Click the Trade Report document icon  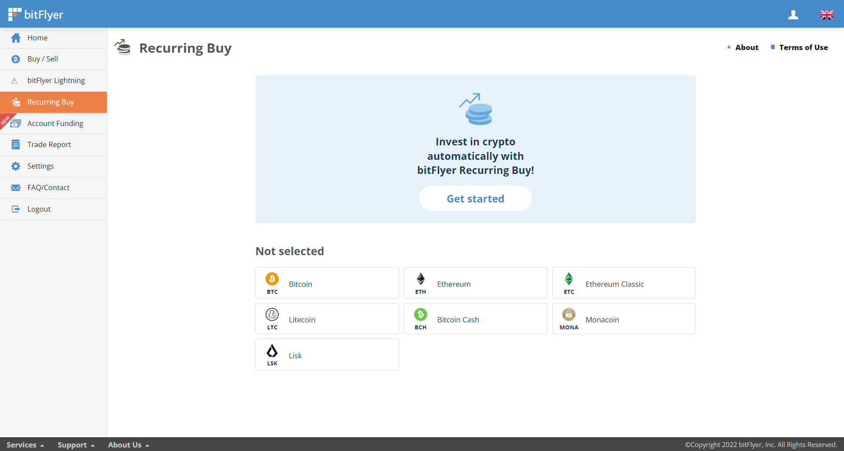click(16, 145)
